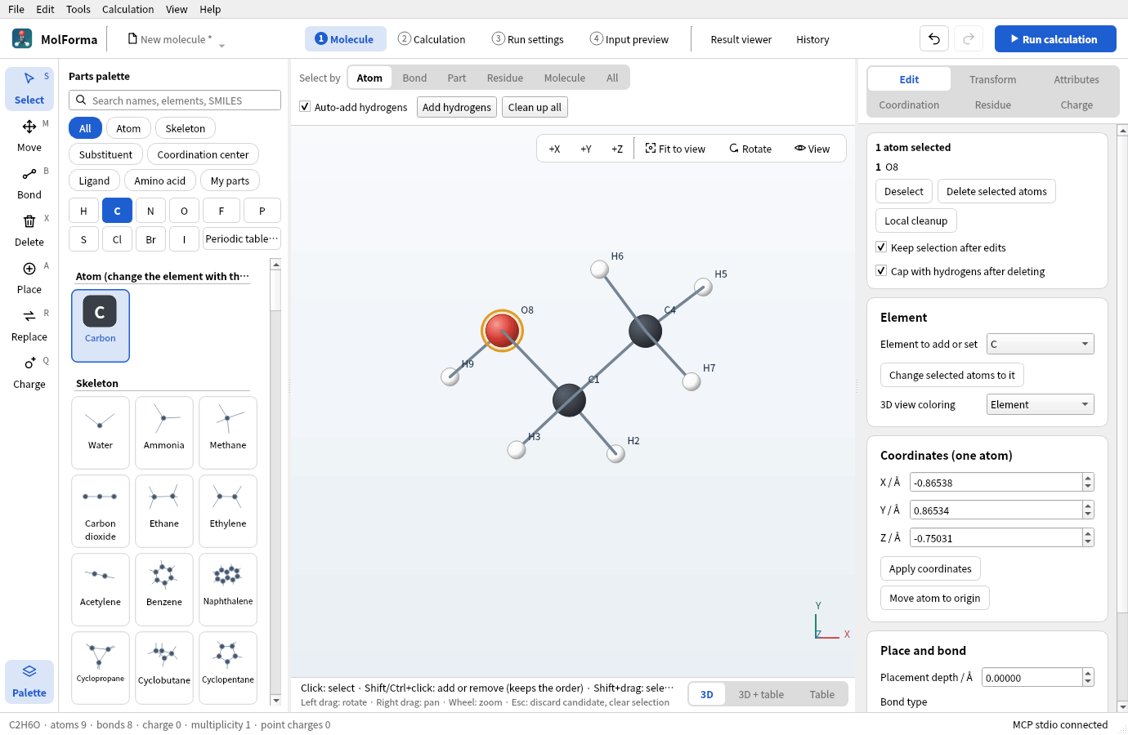Choose the Cyclopropane skeleton

pyautogui.click(x=101, y=668)
